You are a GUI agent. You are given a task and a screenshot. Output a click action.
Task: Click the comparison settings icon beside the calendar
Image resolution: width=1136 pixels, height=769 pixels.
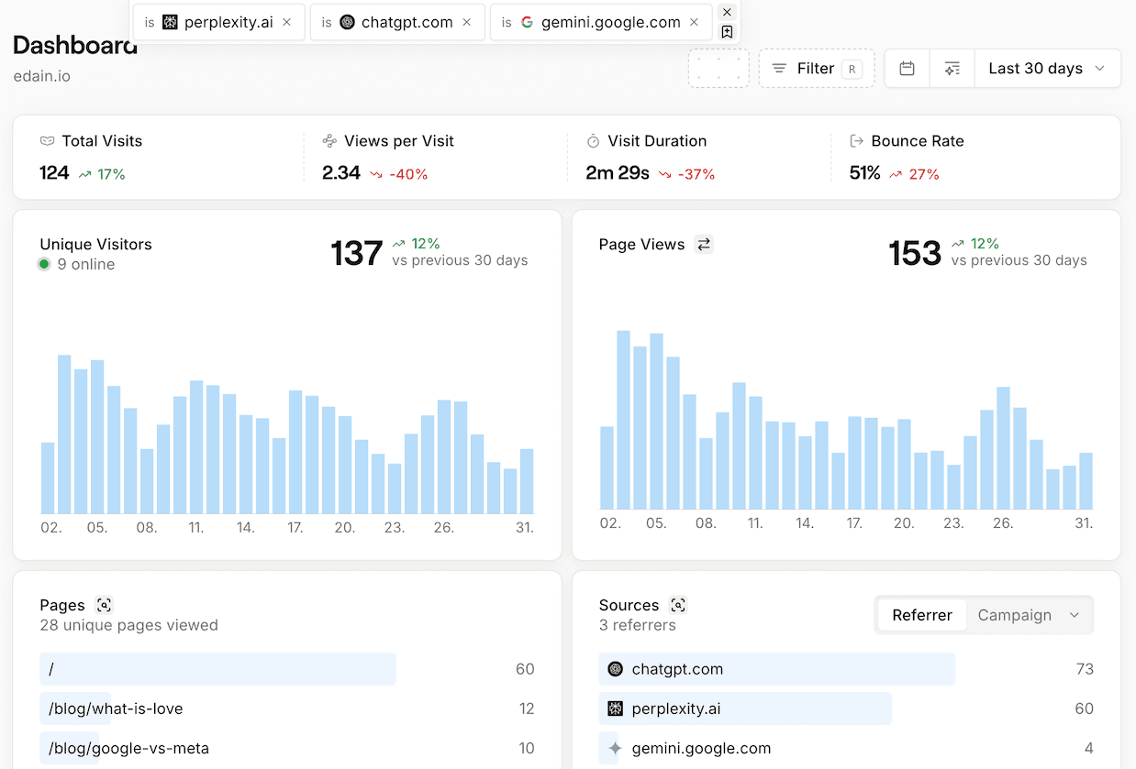pos(952,68)
